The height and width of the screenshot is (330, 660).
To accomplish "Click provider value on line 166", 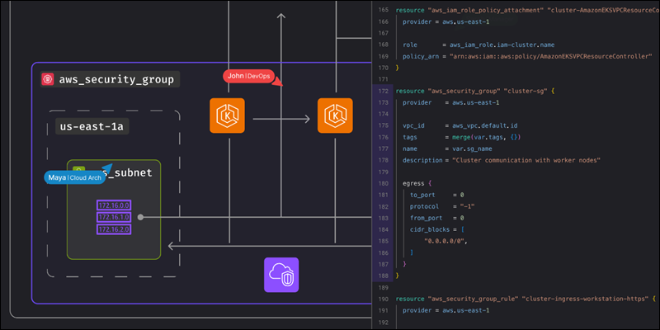I will coord(465,21).
